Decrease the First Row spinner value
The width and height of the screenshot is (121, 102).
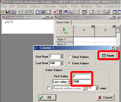click(x=62, y=57)
